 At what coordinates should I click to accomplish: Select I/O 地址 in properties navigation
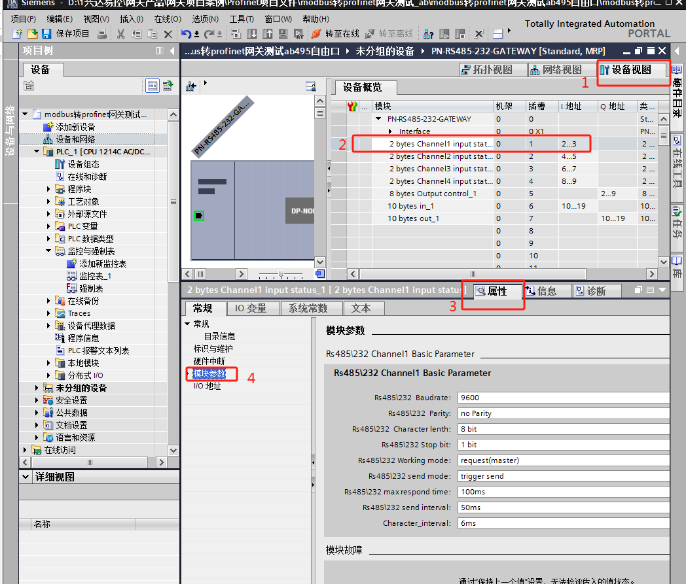click(x=208, y=386)
